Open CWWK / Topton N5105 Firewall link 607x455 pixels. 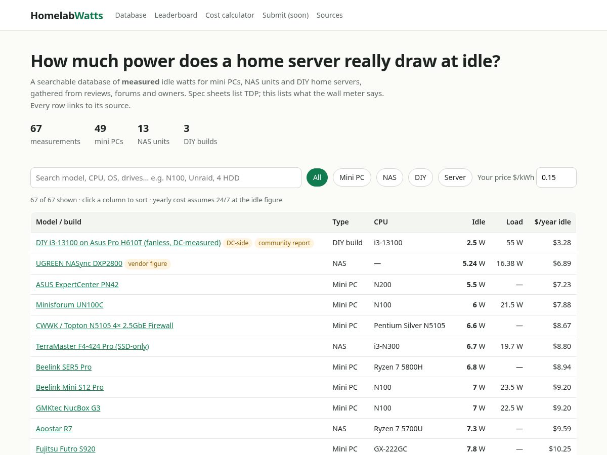[x=105, y=326]
